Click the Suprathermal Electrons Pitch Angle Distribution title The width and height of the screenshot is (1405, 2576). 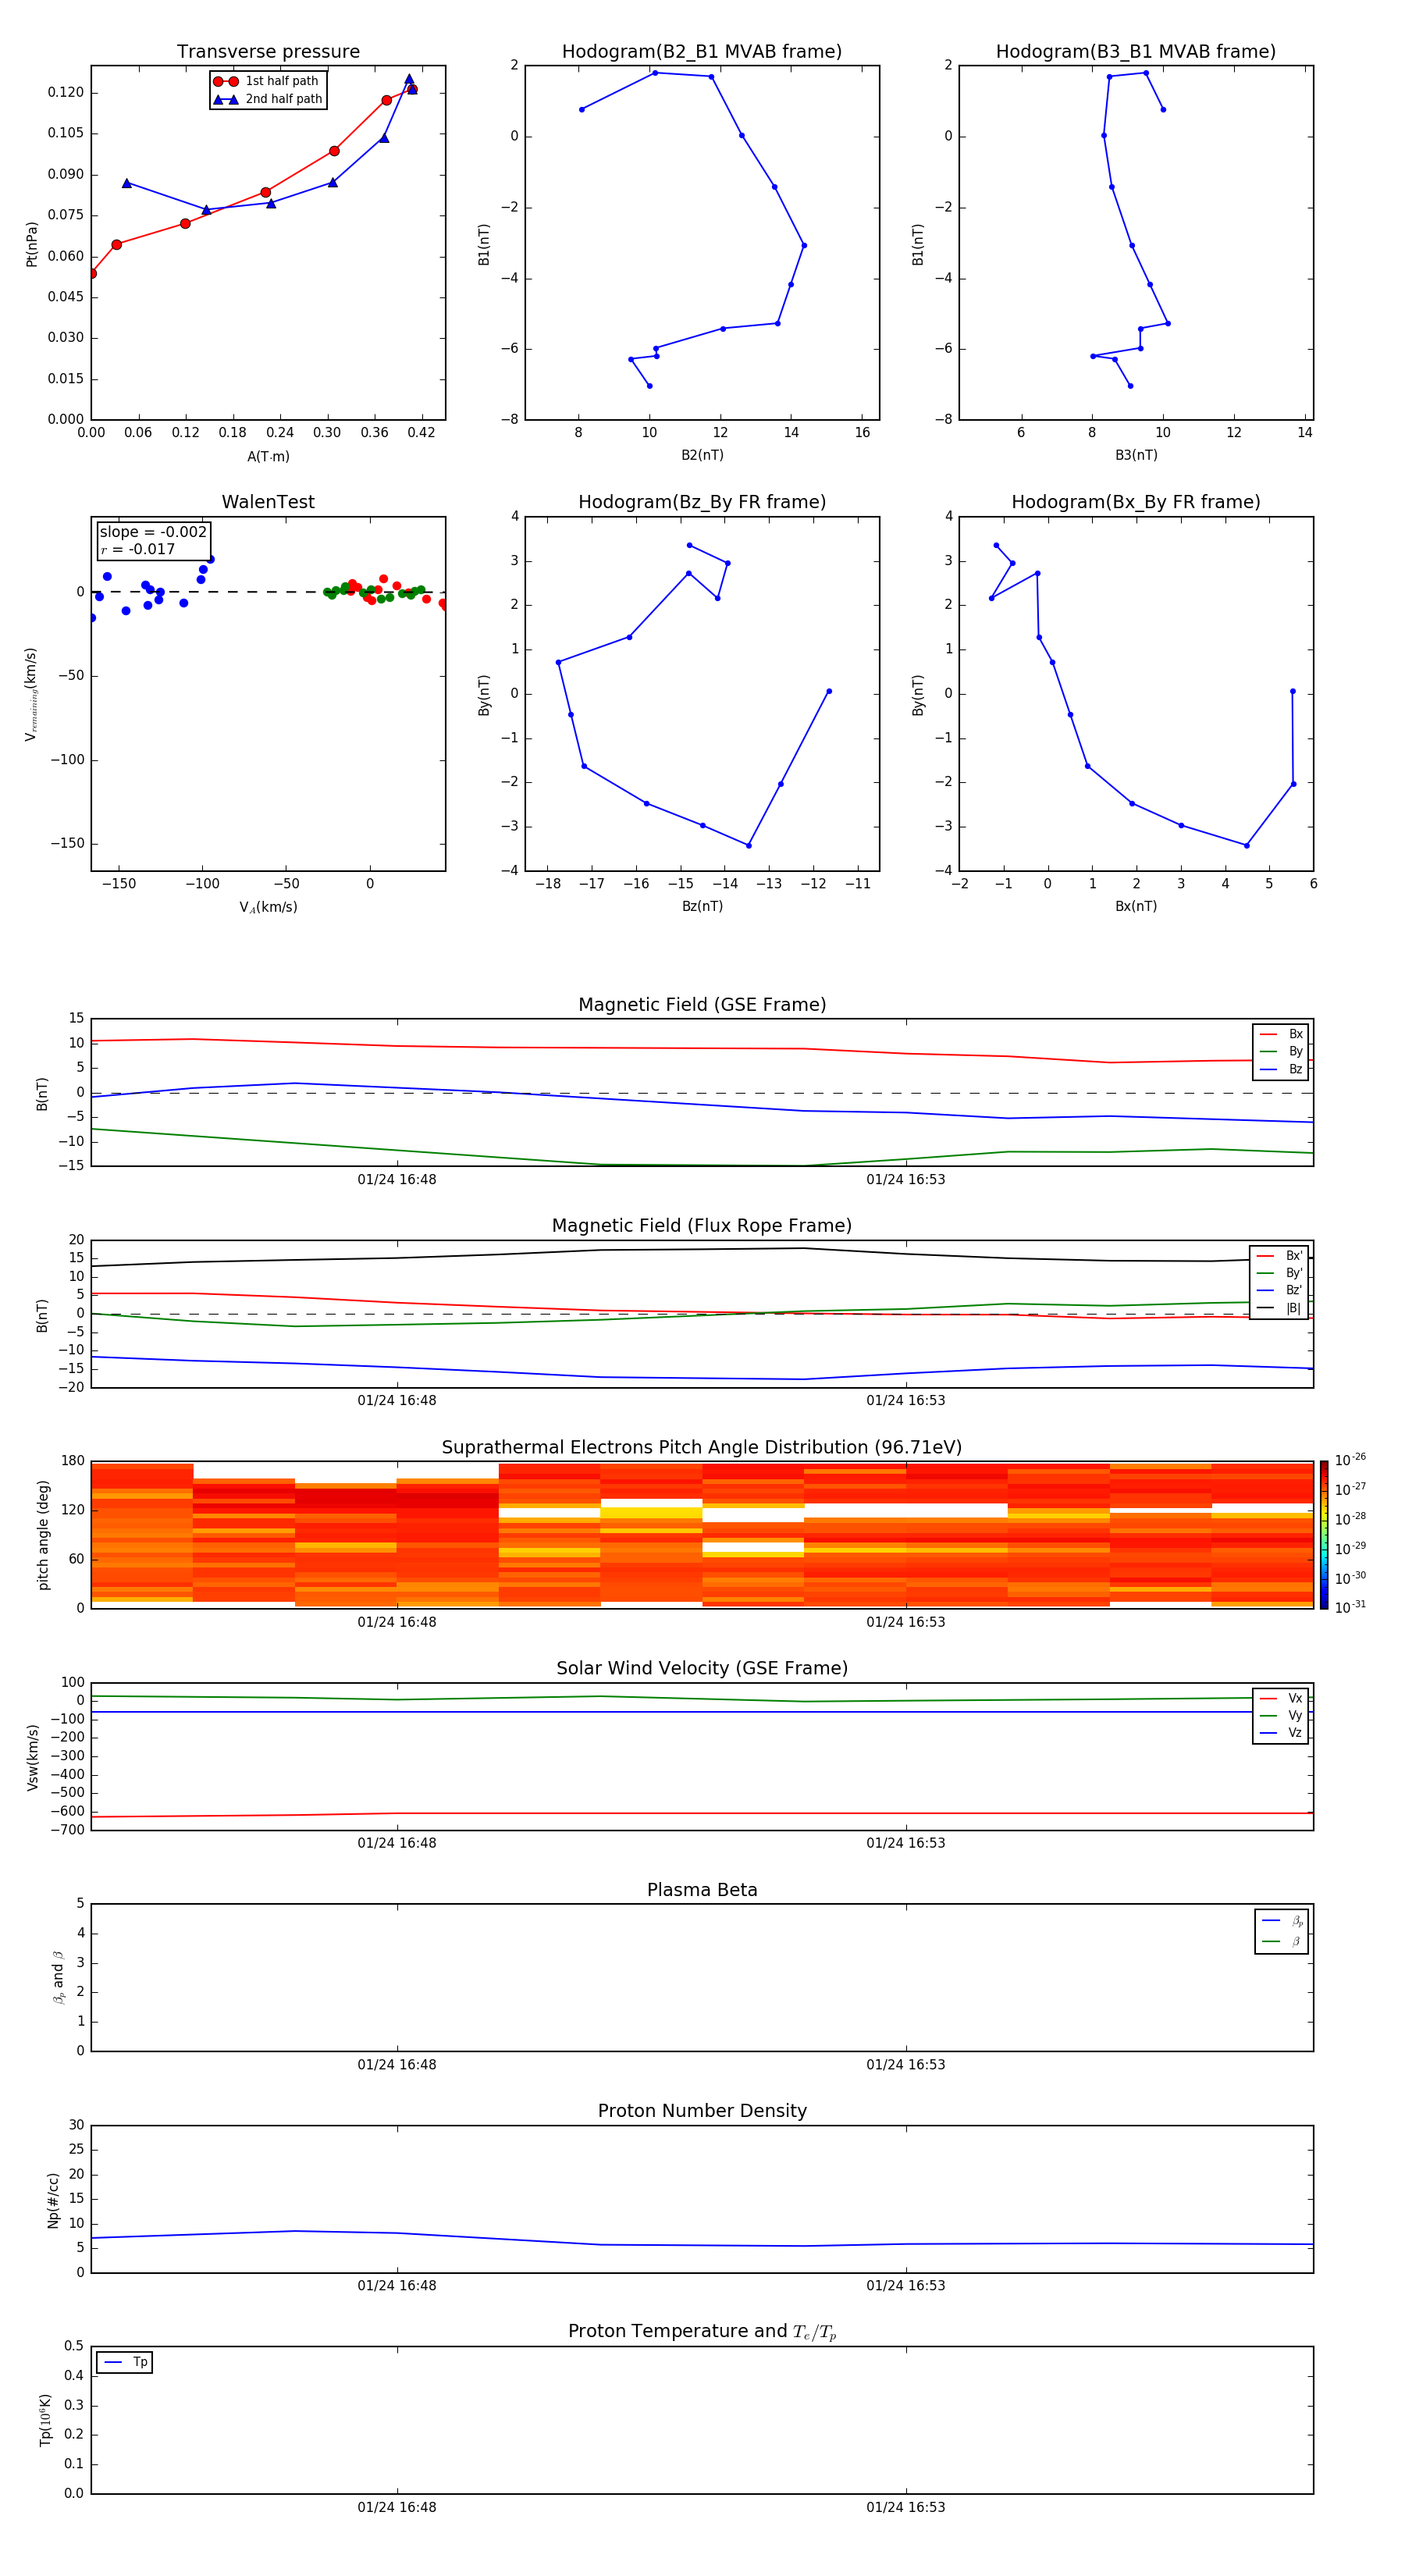pyautogui.click(x=702, y=1447)
